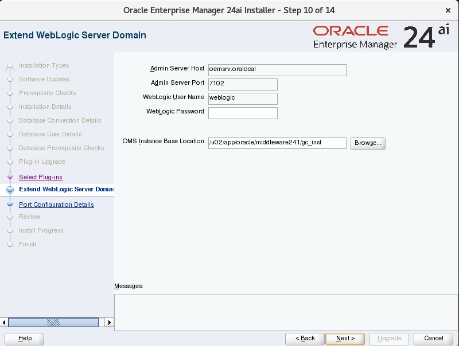The image size is (459, 346).
Task: Click the Installation Types step label
Action: pos(44,65)
